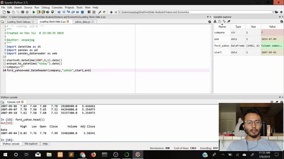Import data in Variable explorer

tap(215, 21)
